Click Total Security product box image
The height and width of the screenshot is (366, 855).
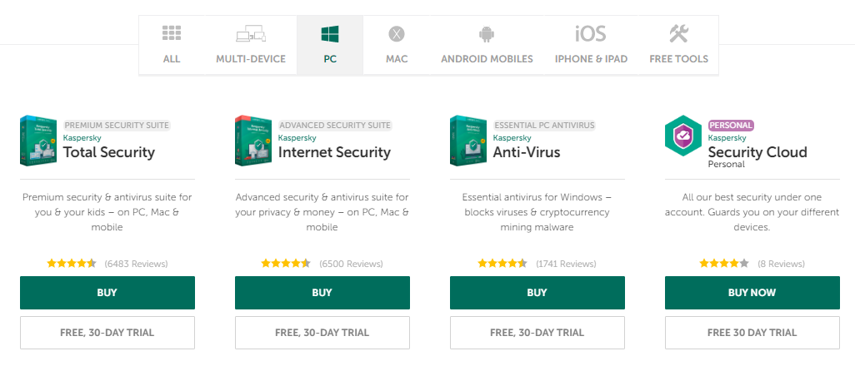click(39, 141)
